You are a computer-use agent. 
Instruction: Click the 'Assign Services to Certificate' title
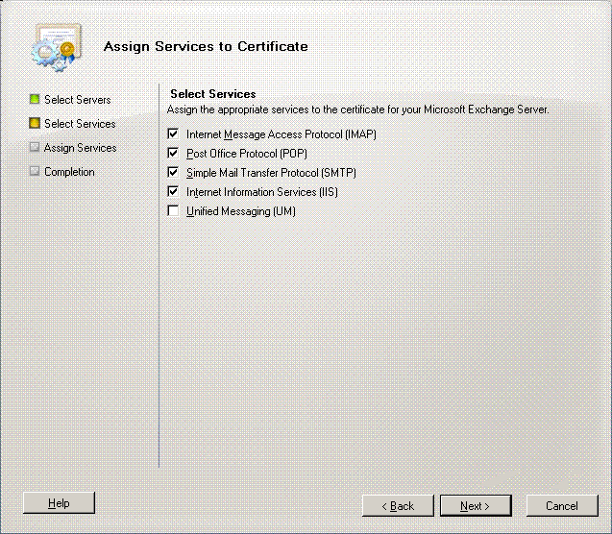tap(206, 46)
